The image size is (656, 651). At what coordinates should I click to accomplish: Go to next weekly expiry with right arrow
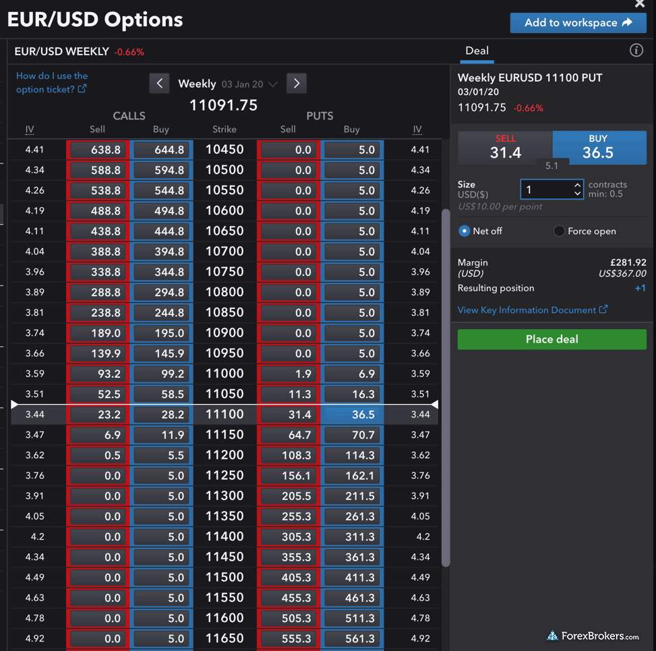tap(297, 84)
